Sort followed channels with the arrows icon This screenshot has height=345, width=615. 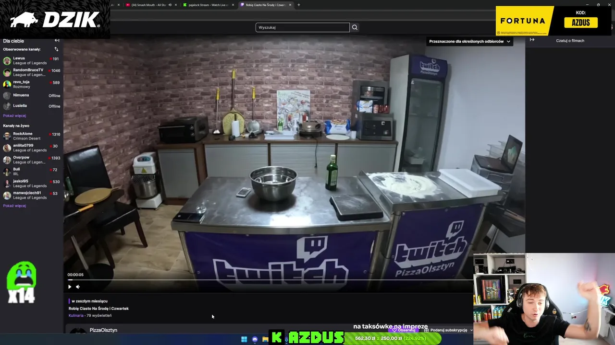click(x=56, y=49)
